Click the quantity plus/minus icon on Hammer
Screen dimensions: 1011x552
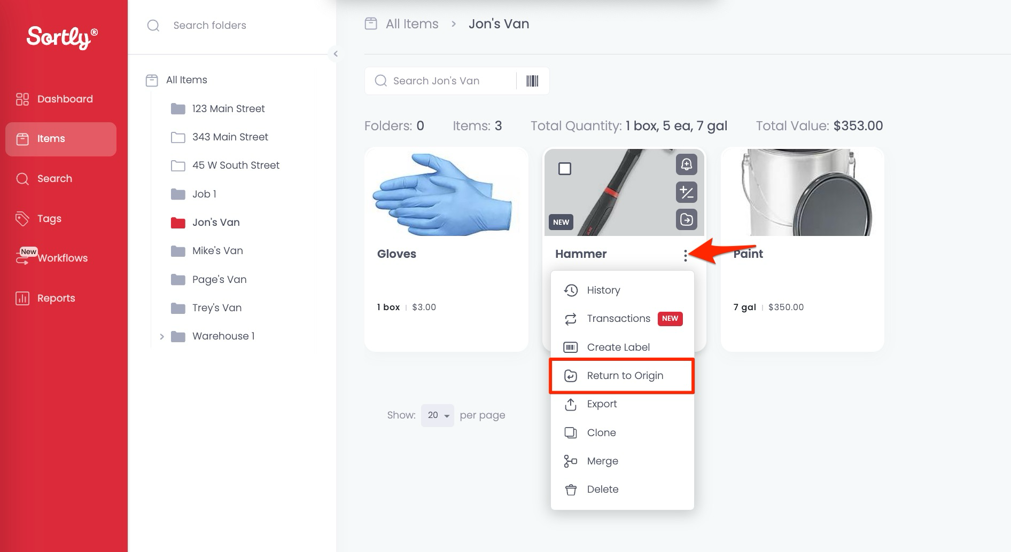(x=686, y=192)
